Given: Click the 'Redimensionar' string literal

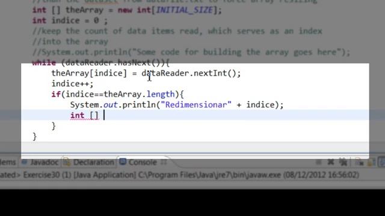Looking at the screenshot, I should click(x=196, y=105).
